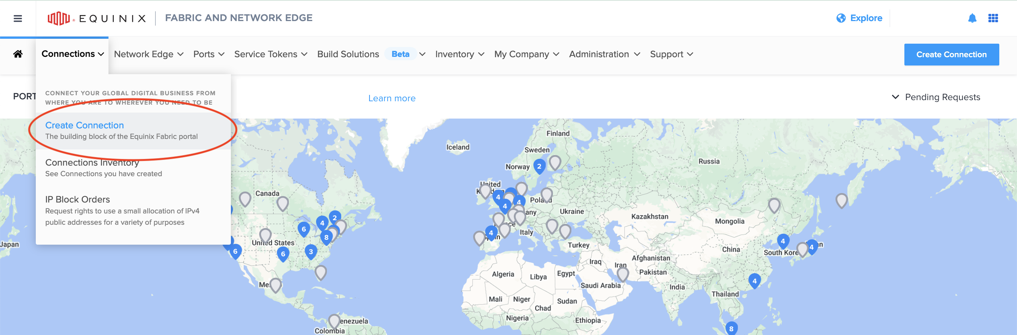The width and height of the screenshot is (1017, 335).
Task: Click the blue marker 8 on US east coast
Action: coord(327,238)
